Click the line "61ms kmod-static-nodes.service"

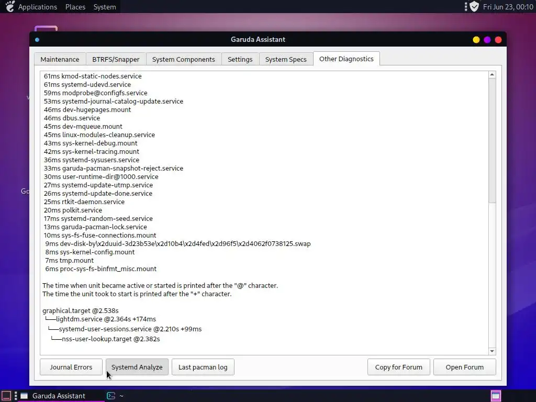click(93, 76)
